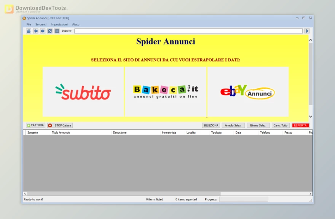
Task: Click the SELEZIONA button
Action: [211, 125]
